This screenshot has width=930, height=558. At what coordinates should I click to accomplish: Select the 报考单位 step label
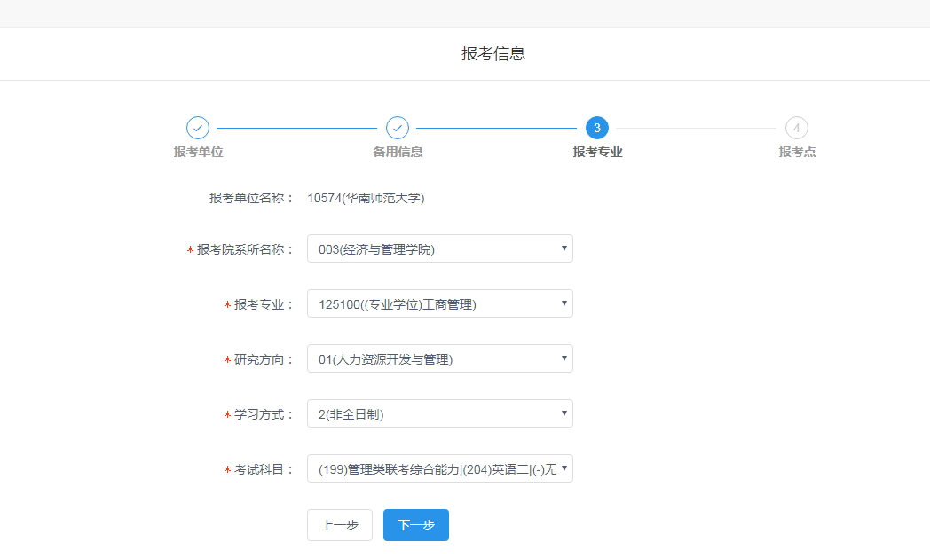pyautogui.click(x=197, y=151)
